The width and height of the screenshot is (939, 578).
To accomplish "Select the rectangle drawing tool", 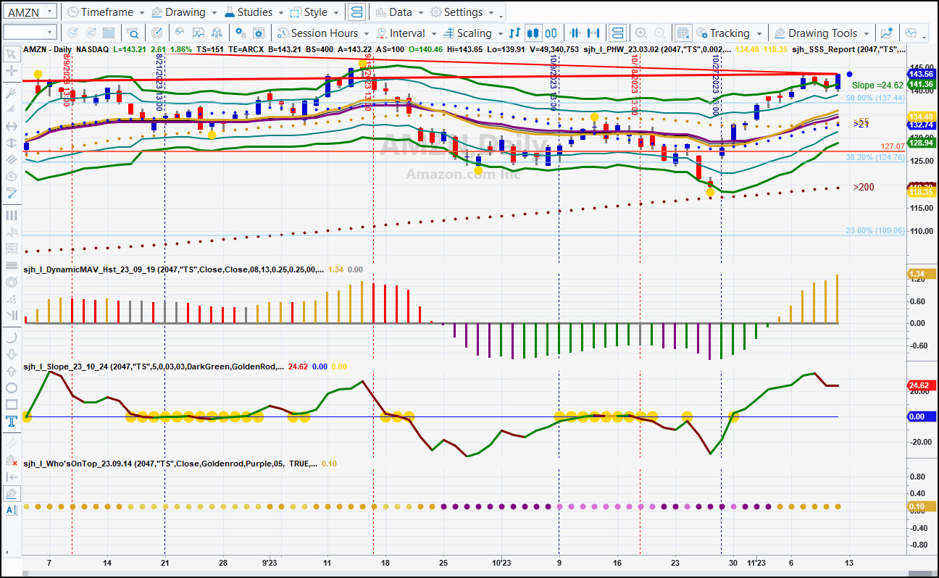I will coord(12,404).
